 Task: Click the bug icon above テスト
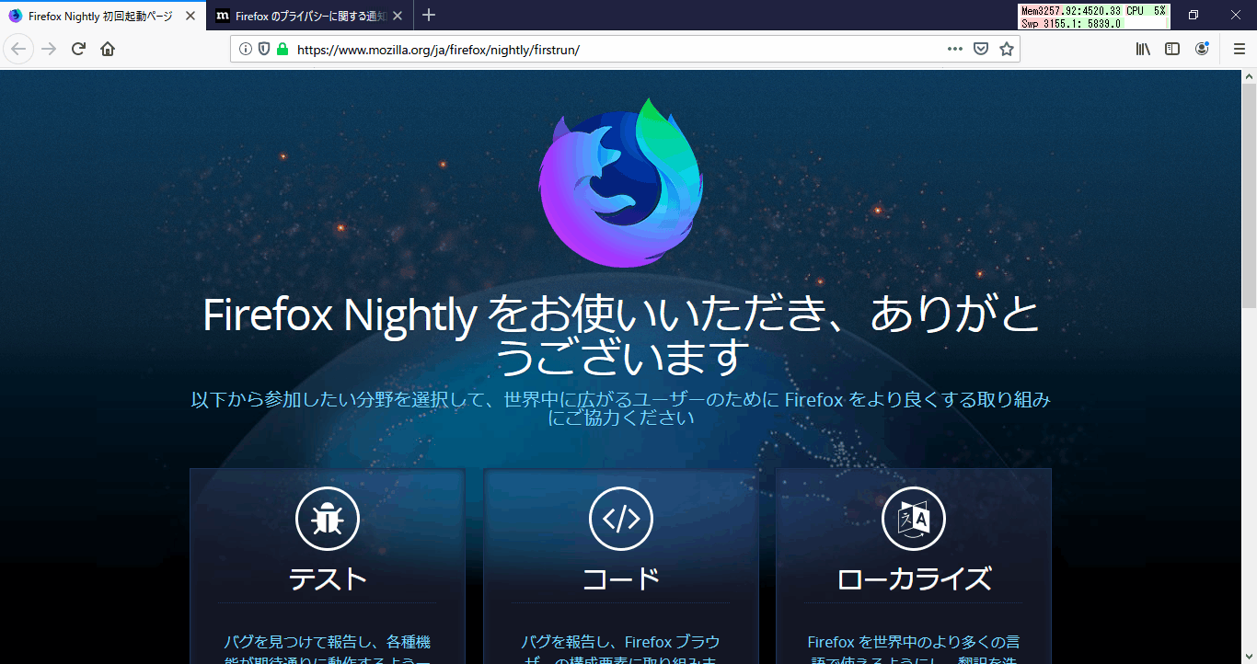coord(328,520)
